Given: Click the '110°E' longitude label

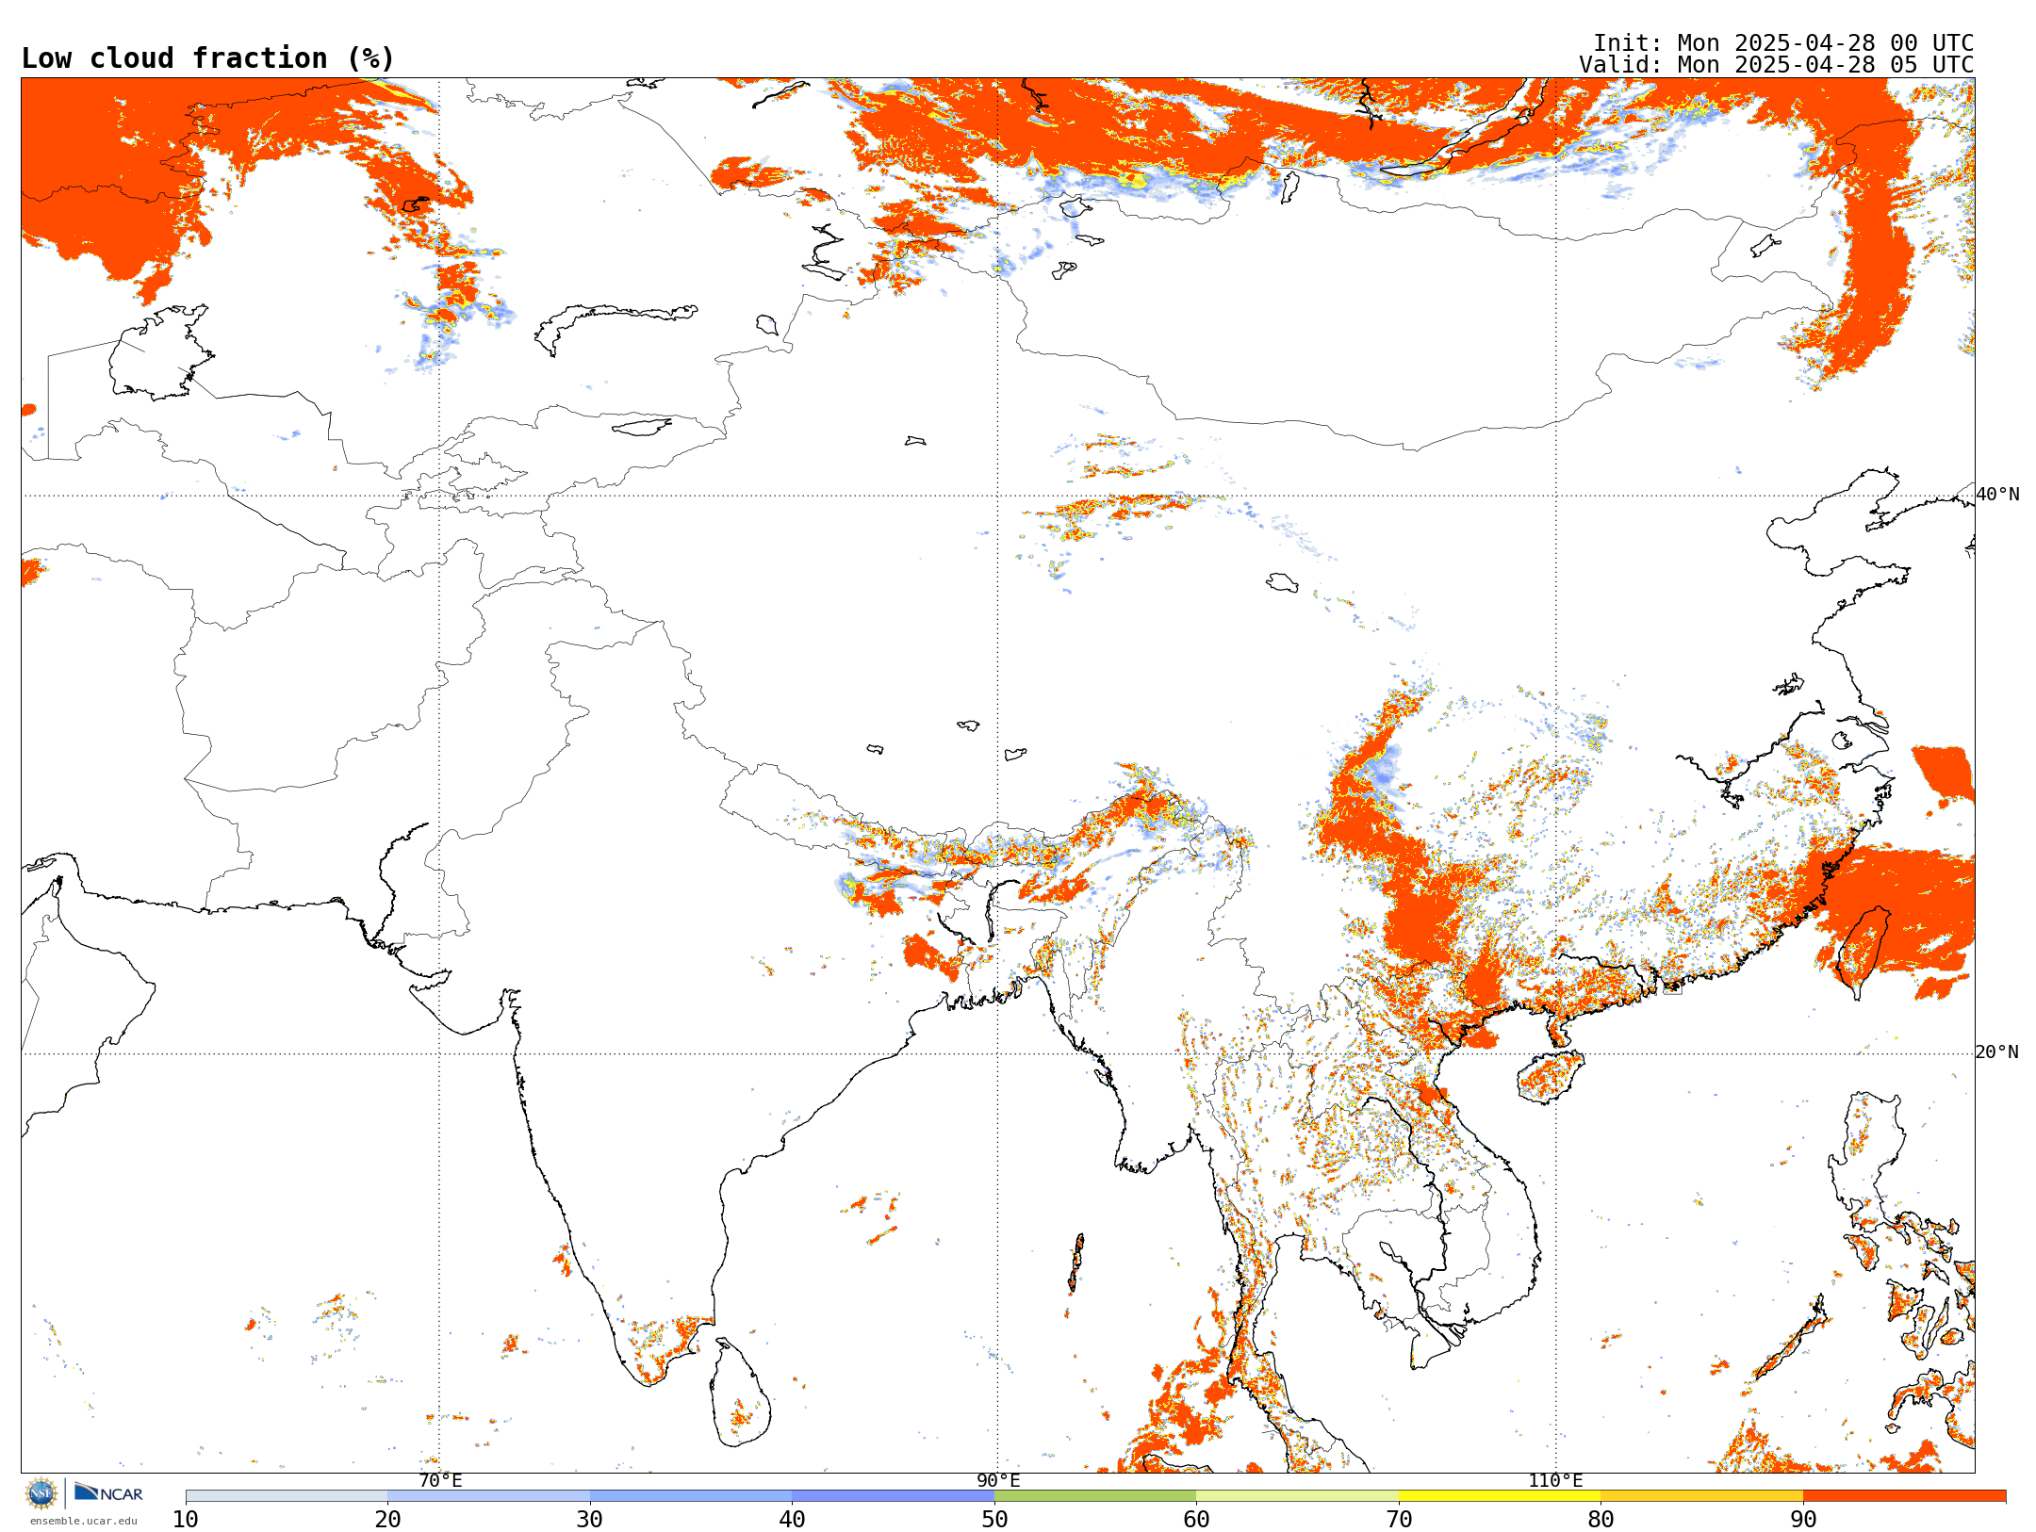Looking at the screenshot, I should pos(1556,1481).
